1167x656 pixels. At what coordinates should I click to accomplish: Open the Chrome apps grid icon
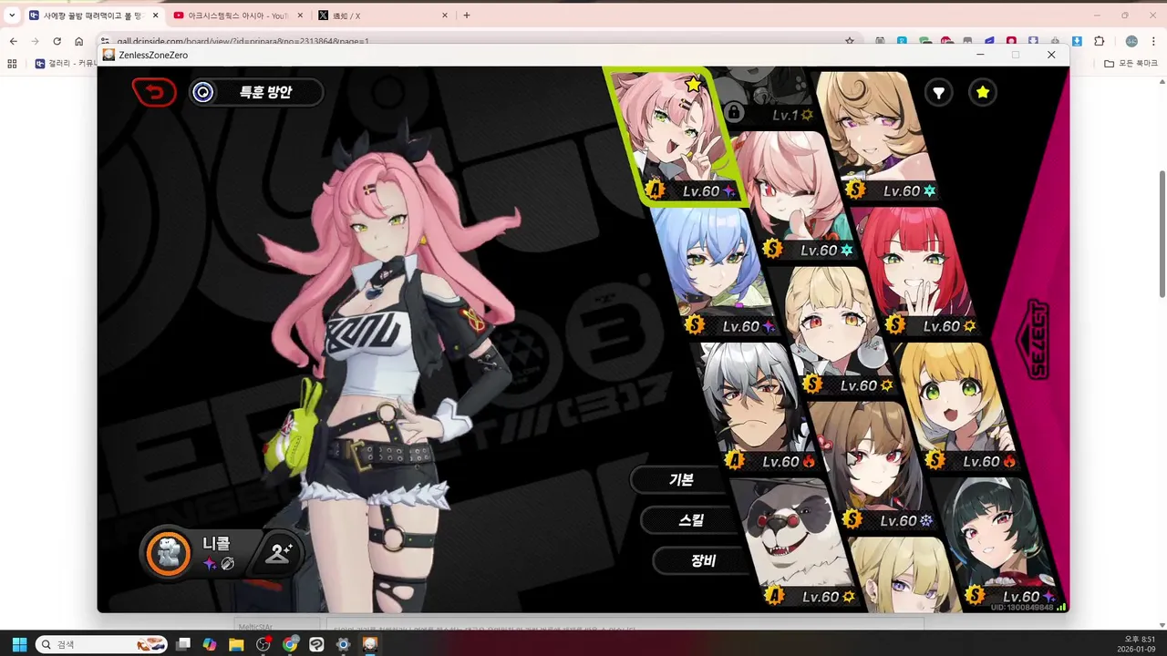pos(12,64)
